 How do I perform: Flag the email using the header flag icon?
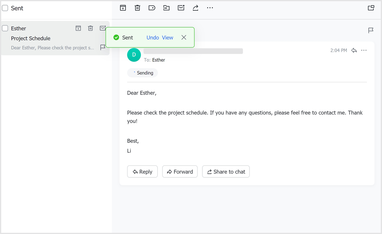point(371,30)
